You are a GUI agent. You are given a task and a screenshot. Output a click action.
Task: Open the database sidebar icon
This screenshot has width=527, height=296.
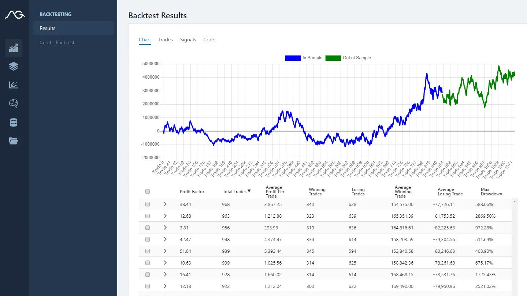(x=14, y=122)
